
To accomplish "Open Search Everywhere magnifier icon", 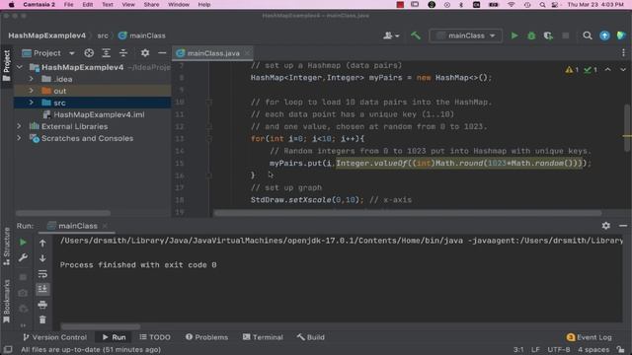I will point(588,35).
